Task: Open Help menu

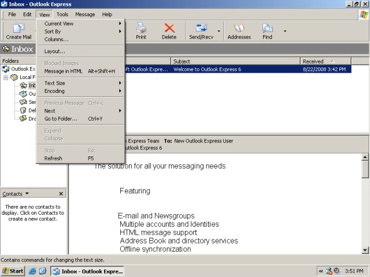Action: 107,14
